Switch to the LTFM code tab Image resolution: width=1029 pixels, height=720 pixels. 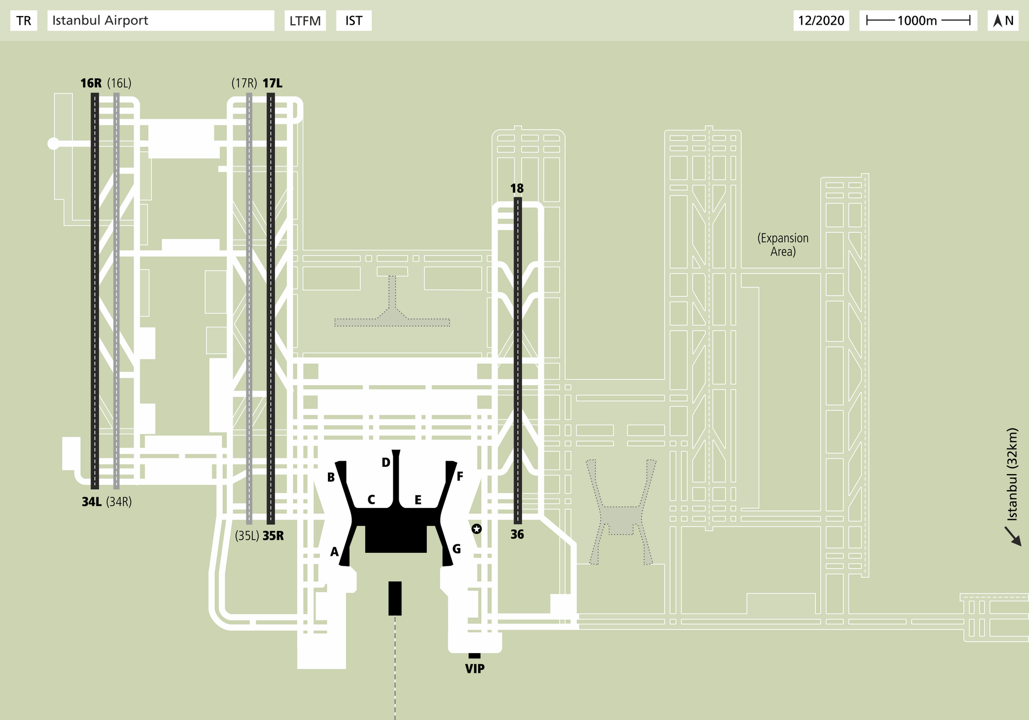(305, 21)
